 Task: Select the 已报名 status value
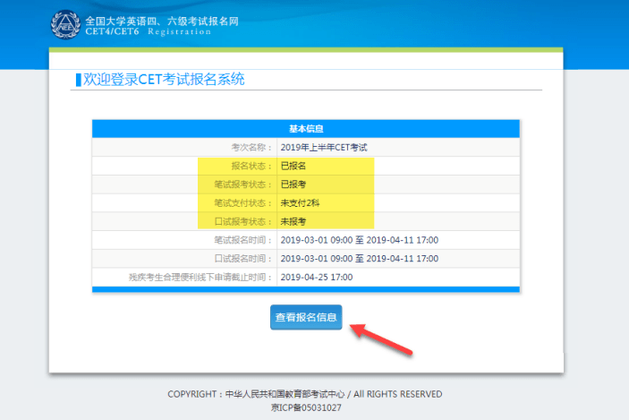pos(293,166)
